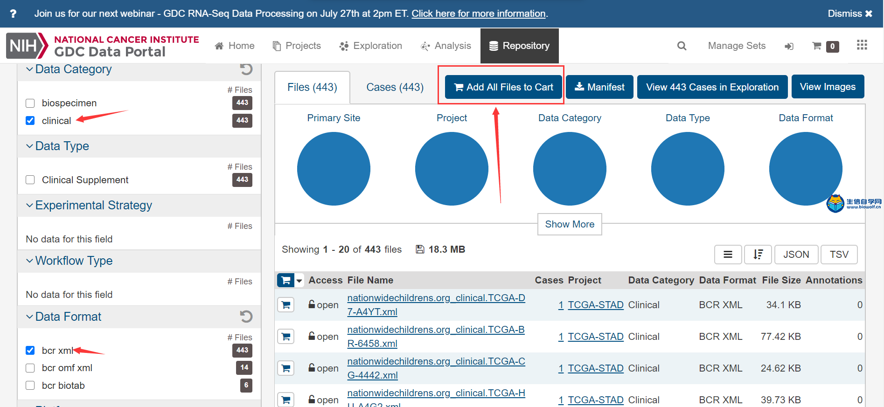Click the View Images button
Image resolution: width=884 pixels, height=407 pixels.
[828, 87]
